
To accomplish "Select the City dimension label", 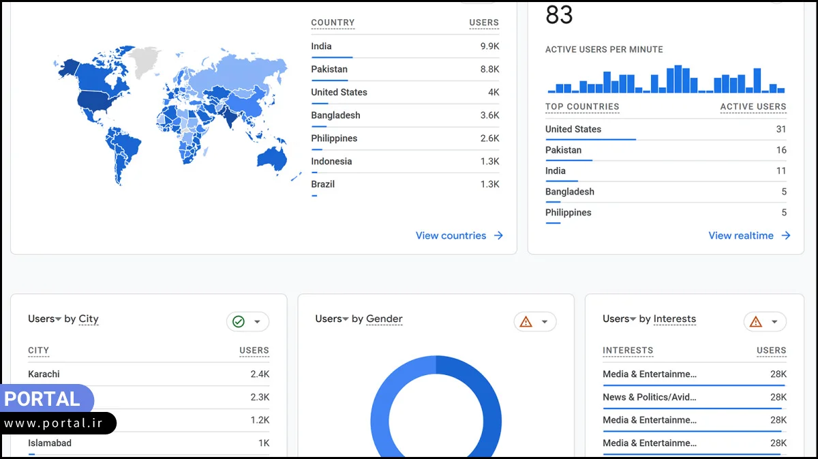I will click(x=89, y=319).
